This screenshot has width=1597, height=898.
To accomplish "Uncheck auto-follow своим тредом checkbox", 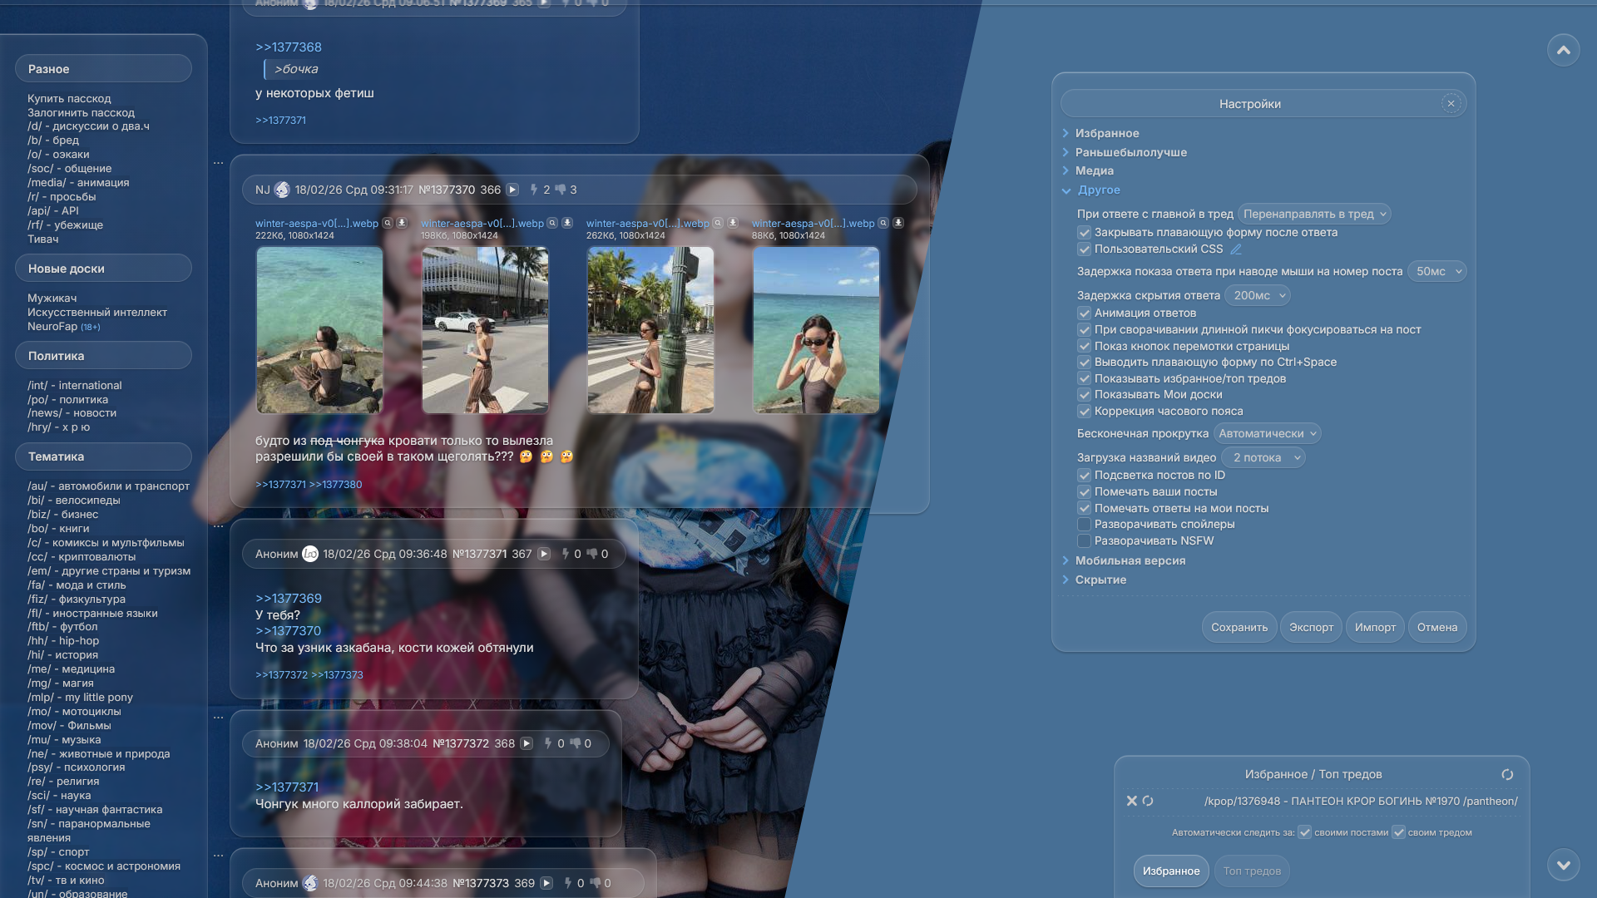I will 1398,832.
